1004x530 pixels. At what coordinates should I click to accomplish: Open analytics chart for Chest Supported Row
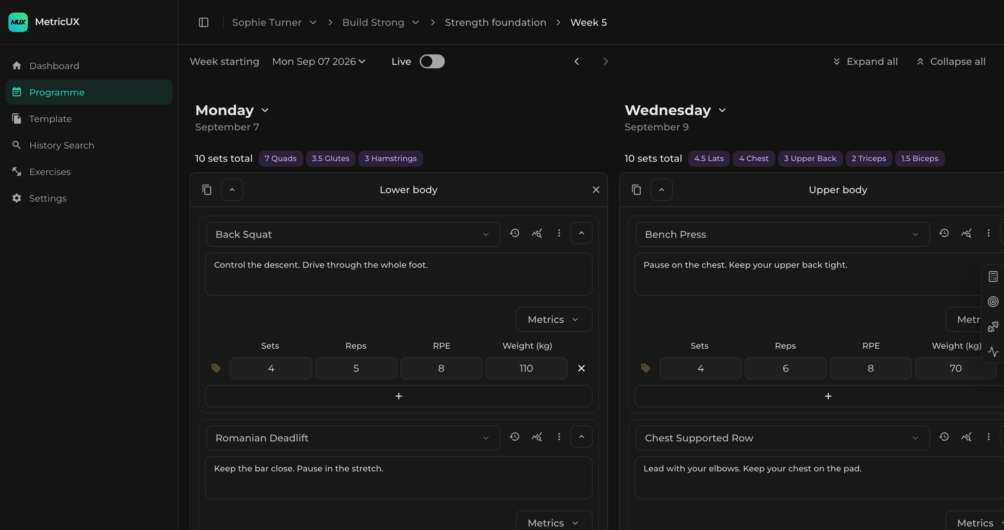[x=966, y=437]
